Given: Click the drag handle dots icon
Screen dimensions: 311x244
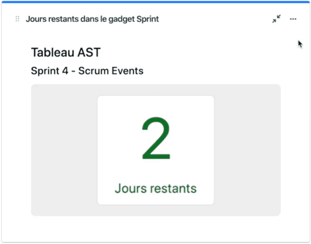Looking at the screenshot, I should pyautogui.click(x=17, y=19).
